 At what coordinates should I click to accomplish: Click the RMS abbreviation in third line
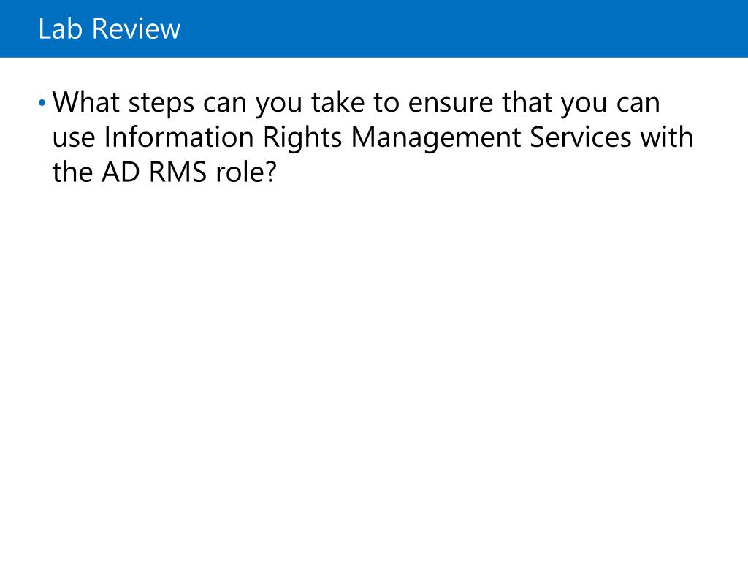click(x=178, y=172)
